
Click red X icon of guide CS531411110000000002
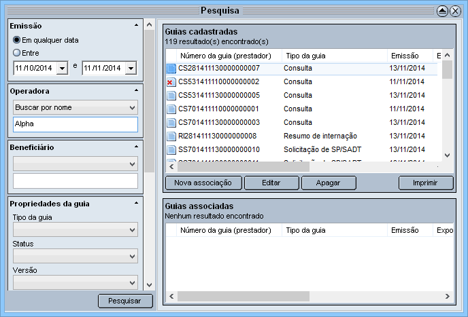tap(171, 82)
